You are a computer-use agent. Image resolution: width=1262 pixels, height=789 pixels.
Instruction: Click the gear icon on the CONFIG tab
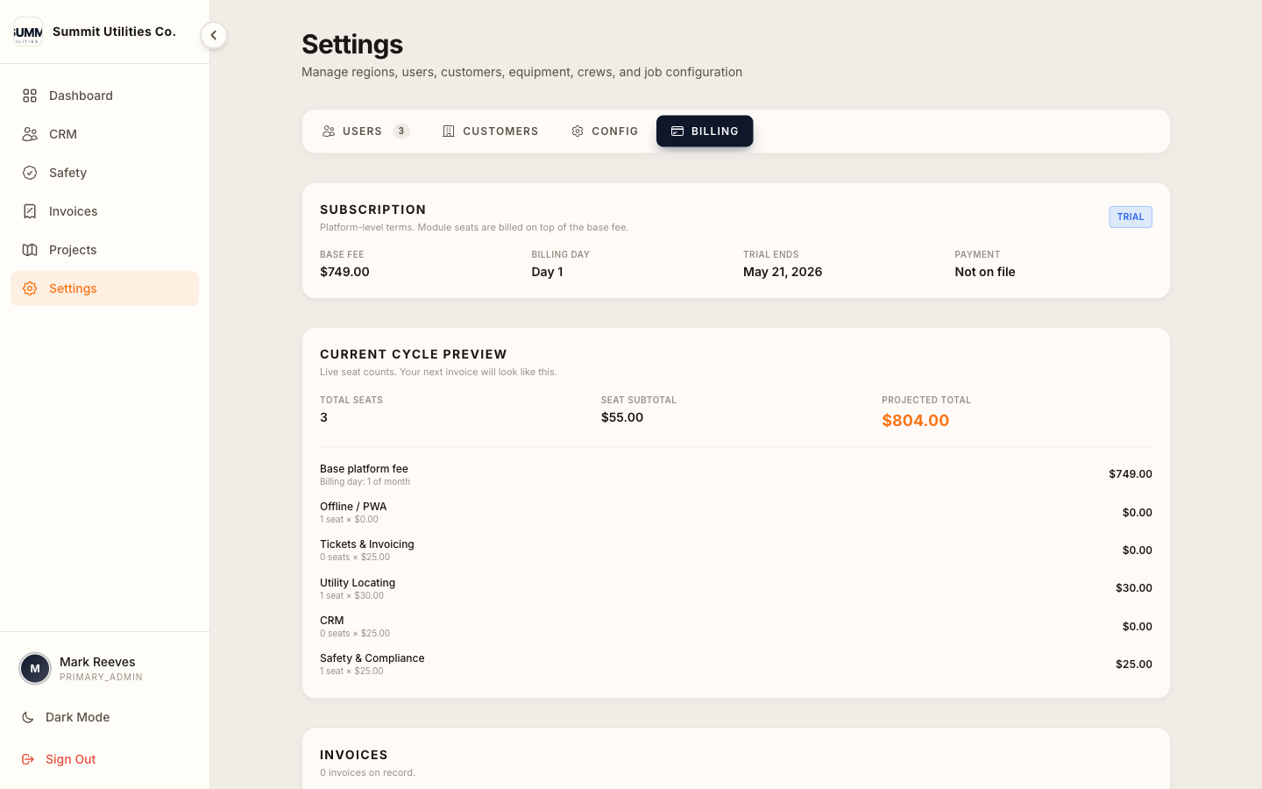pyautogui.click(x=577, y=131)
